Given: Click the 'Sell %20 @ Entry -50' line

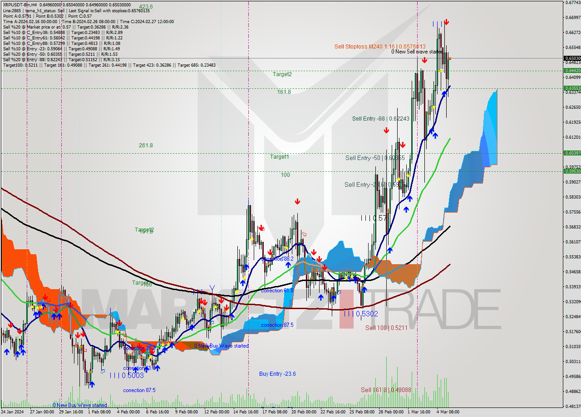Looking at the screenshot, I should (60, 54).
